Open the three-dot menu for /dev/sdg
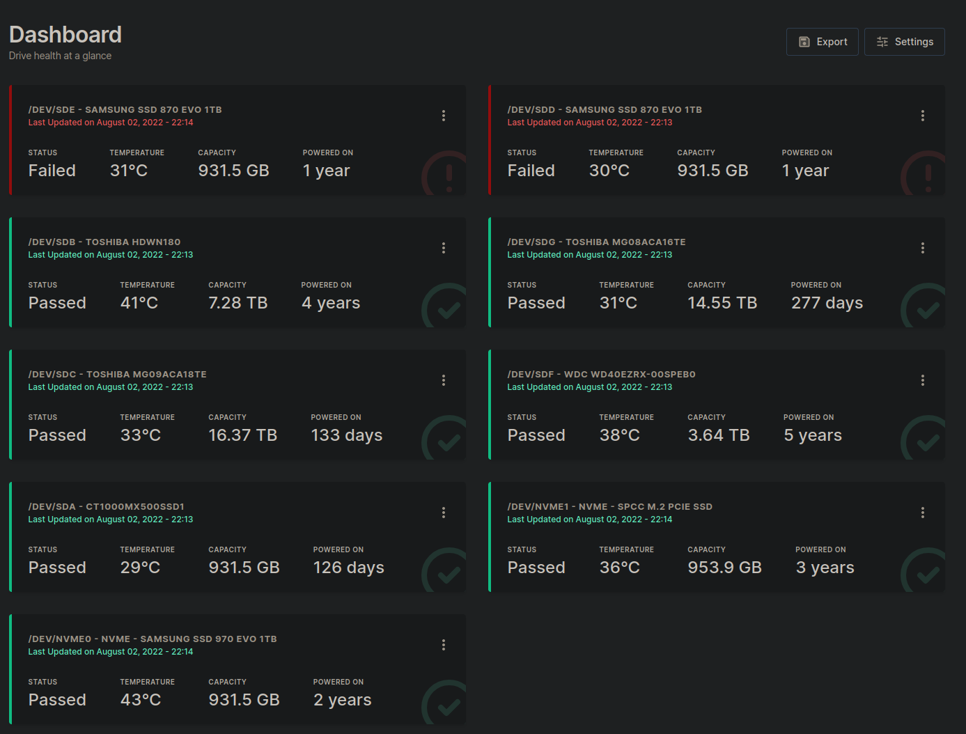The height and width of the screenshot is (734, 966). pos(923,248)
